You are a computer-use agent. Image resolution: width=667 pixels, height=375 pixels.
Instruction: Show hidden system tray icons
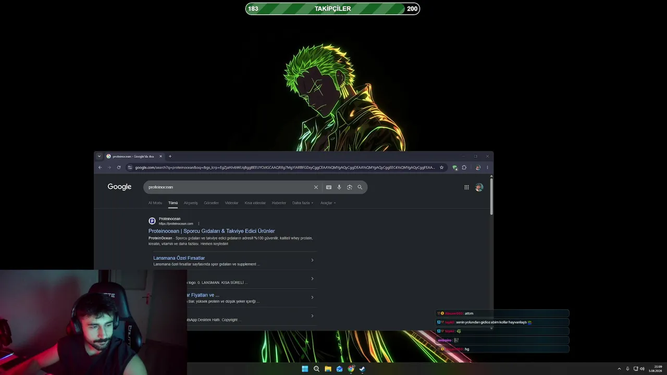tap(619, 369)
